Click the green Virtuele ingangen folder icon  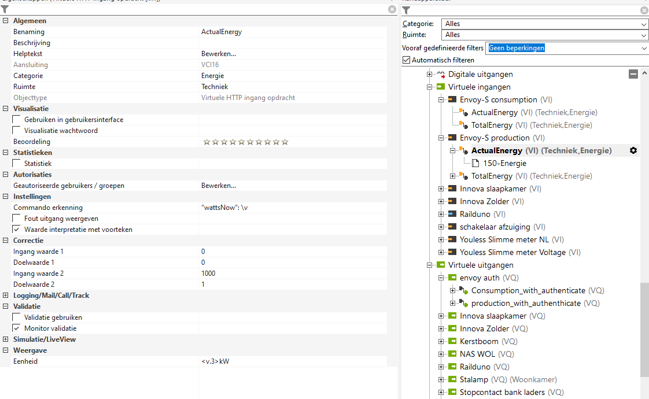coord(441,87)
